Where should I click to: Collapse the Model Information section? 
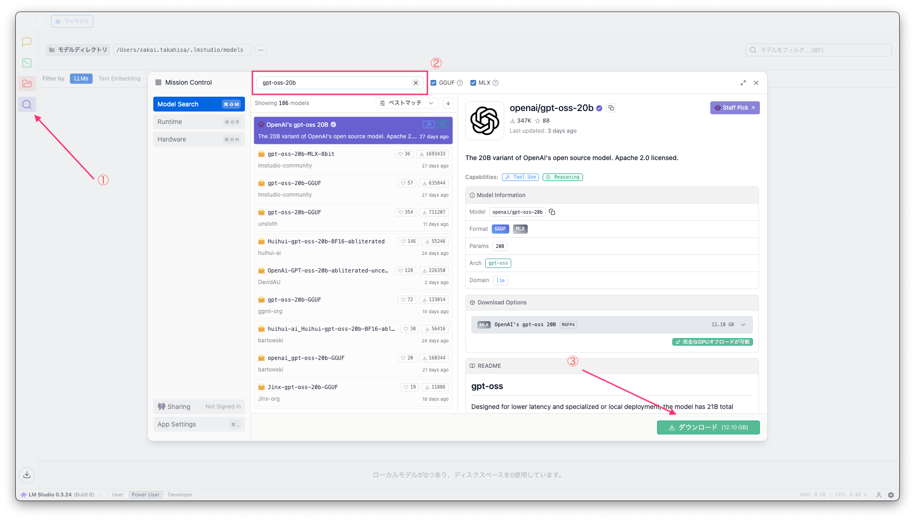click(612, 195)
